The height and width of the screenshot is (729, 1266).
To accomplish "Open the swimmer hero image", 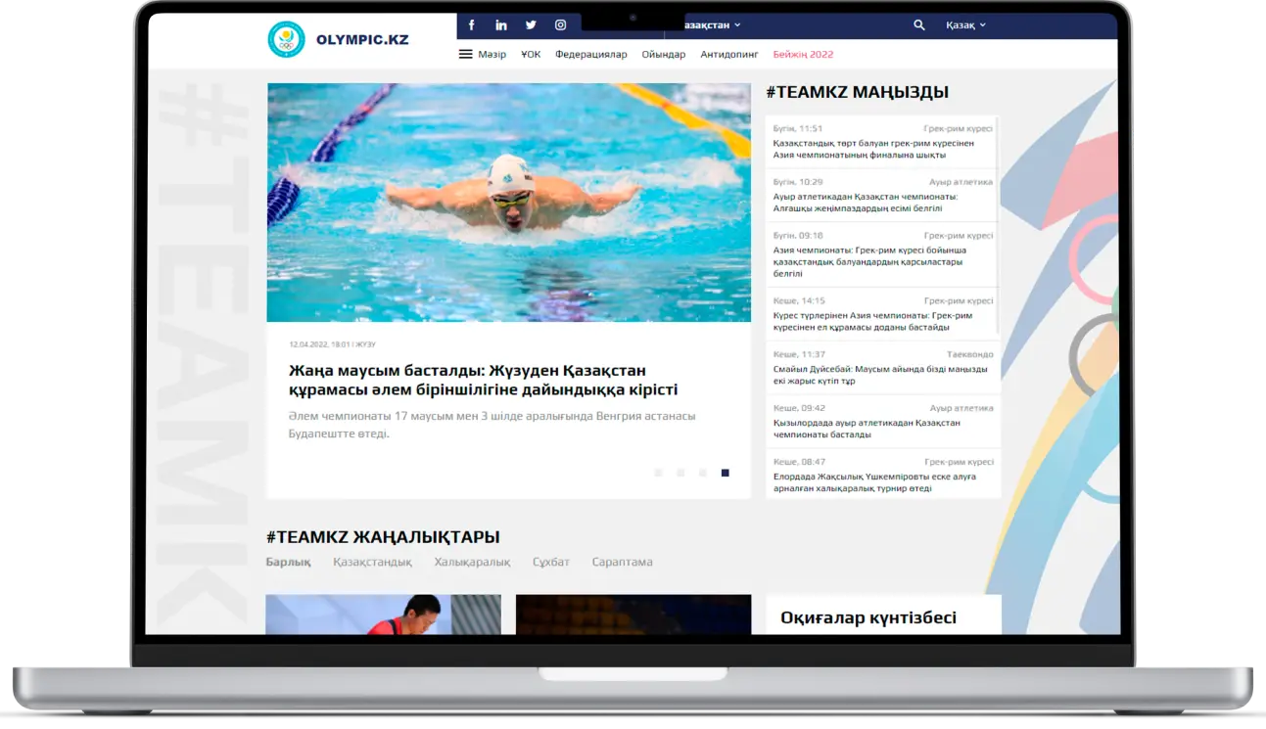I will point(509,203).
